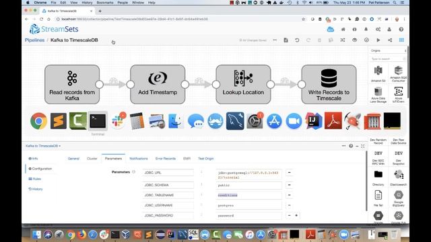Image resolution: width=431 pixels, height=242 pixels.
Task: Click the StreamSets logo
Action: click(x=54, y=29)
